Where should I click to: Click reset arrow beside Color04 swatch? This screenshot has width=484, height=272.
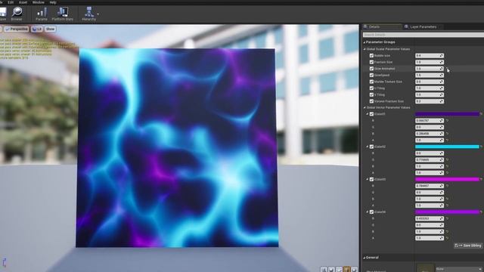click(481, 212)
